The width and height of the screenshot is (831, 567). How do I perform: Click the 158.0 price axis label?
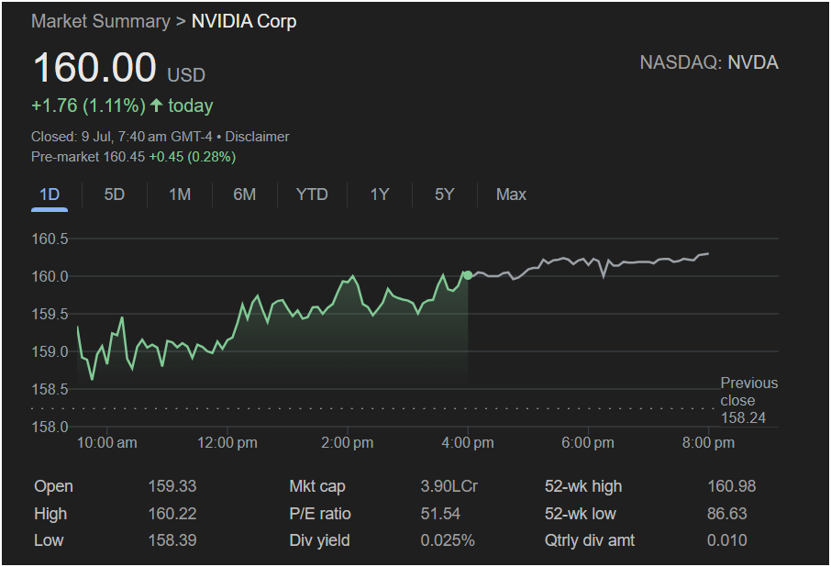[50, 427]
